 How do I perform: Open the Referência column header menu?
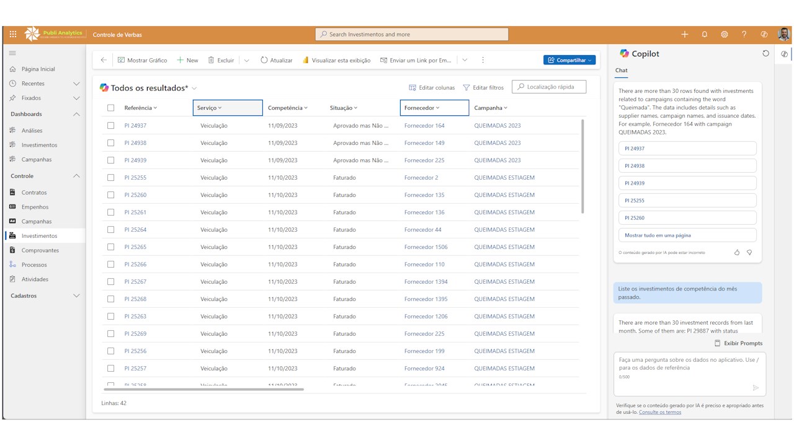click(141, 108)
